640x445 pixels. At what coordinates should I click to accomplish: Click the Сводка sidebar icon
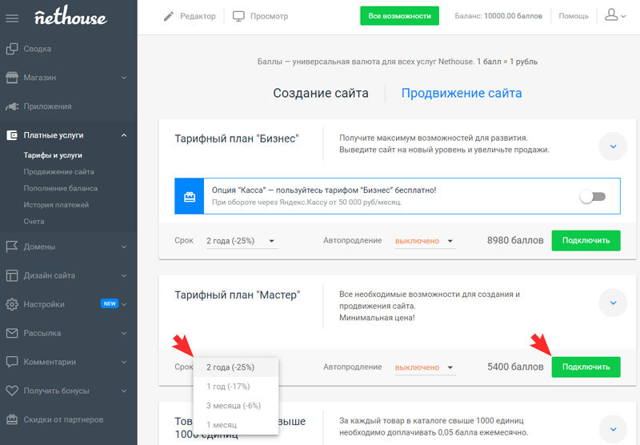click(12, 49)
